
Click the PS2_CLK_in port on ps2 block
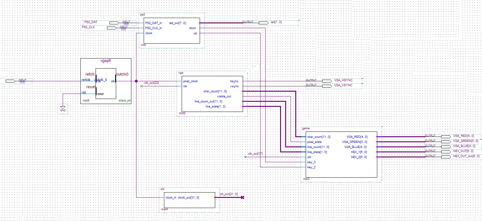pos(153,28)
